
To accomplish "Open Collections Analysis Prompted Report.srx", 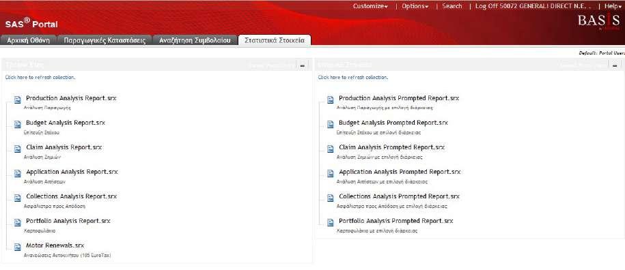I will 399,196.
